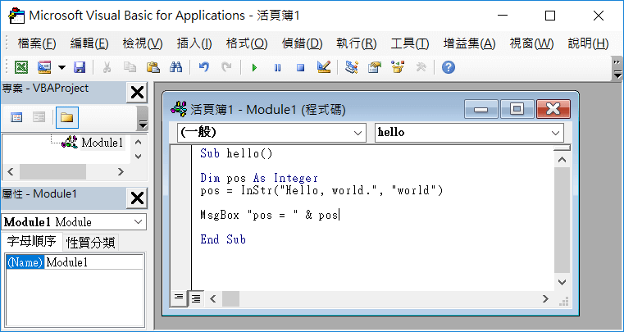Image resolution: width=624 pixels, height=332 pixels.
Task: Click project tree horizontal scroll right arrow
Action: point(121,172)
